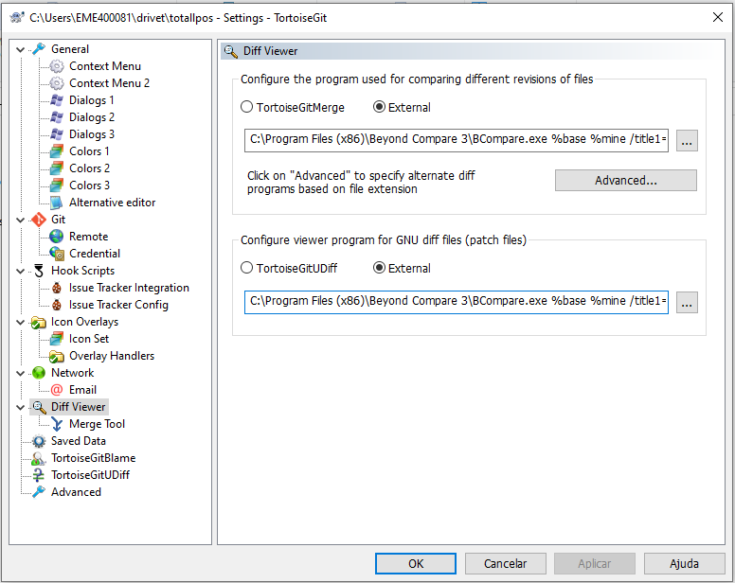
Task: Click the external diff program path field
Action: (457, 140)
